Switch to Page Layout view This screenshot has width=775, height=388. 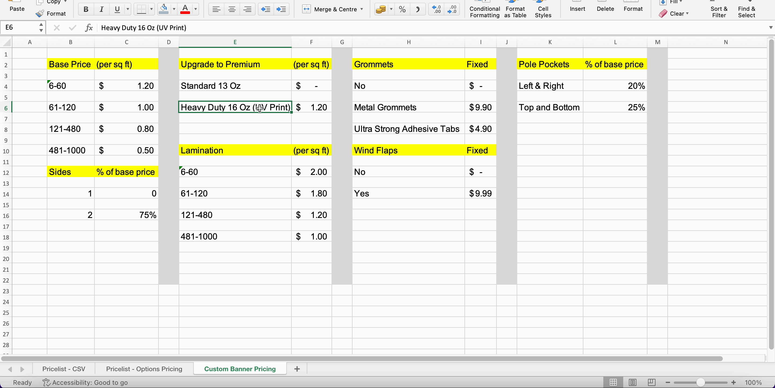point(632,382)
